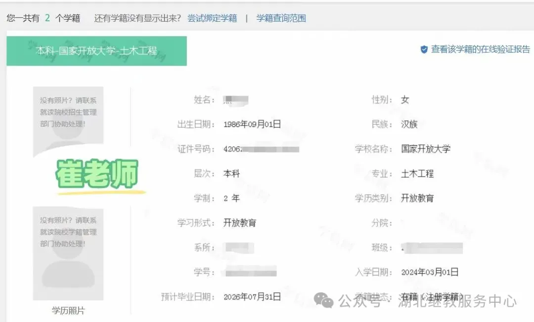
Task: Click the 您一共有 2 个学籍 text
Action: (43, 18)
